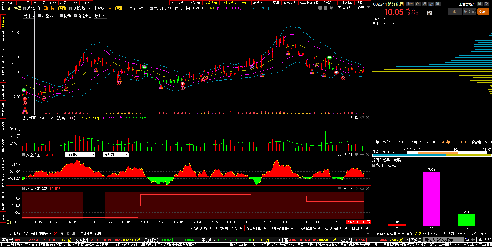Click the small arrow box icon right of 信息 row
Image resolution: width=492 pixels, height=247 pixels.
tap(368, 233)
